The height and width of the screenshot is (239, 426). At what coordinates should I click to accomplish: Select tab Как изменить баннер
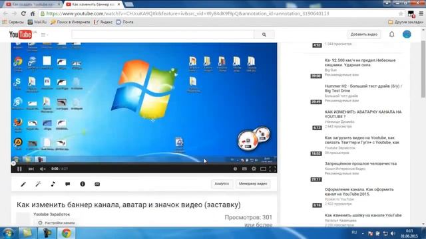click(x=93, y=5)
